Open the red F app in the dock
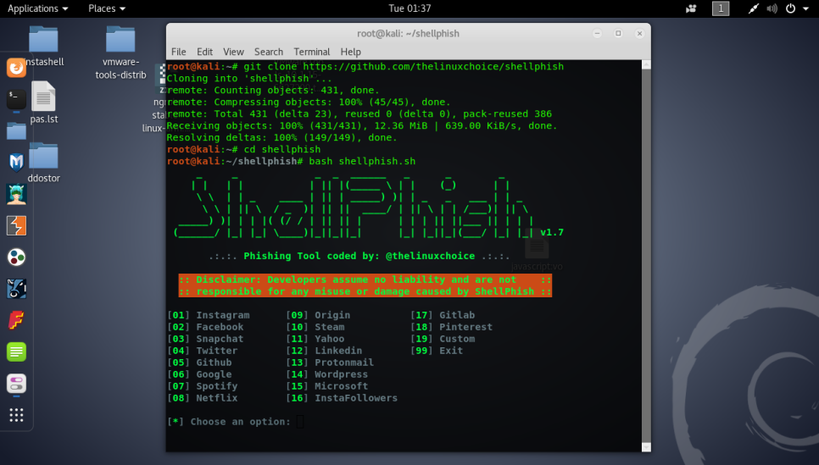The height and width of the screenshot is (465, 819). tap(16, 320)
